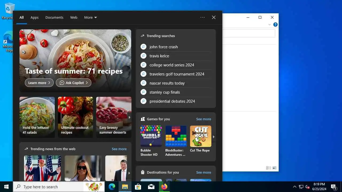Switch to the All tab
Screen dimensions: 342x192
tap(21, 17)
